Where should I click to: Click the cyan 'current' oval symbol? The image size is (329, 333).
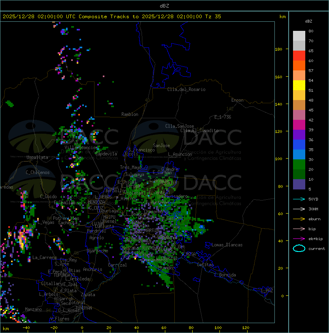299,248
